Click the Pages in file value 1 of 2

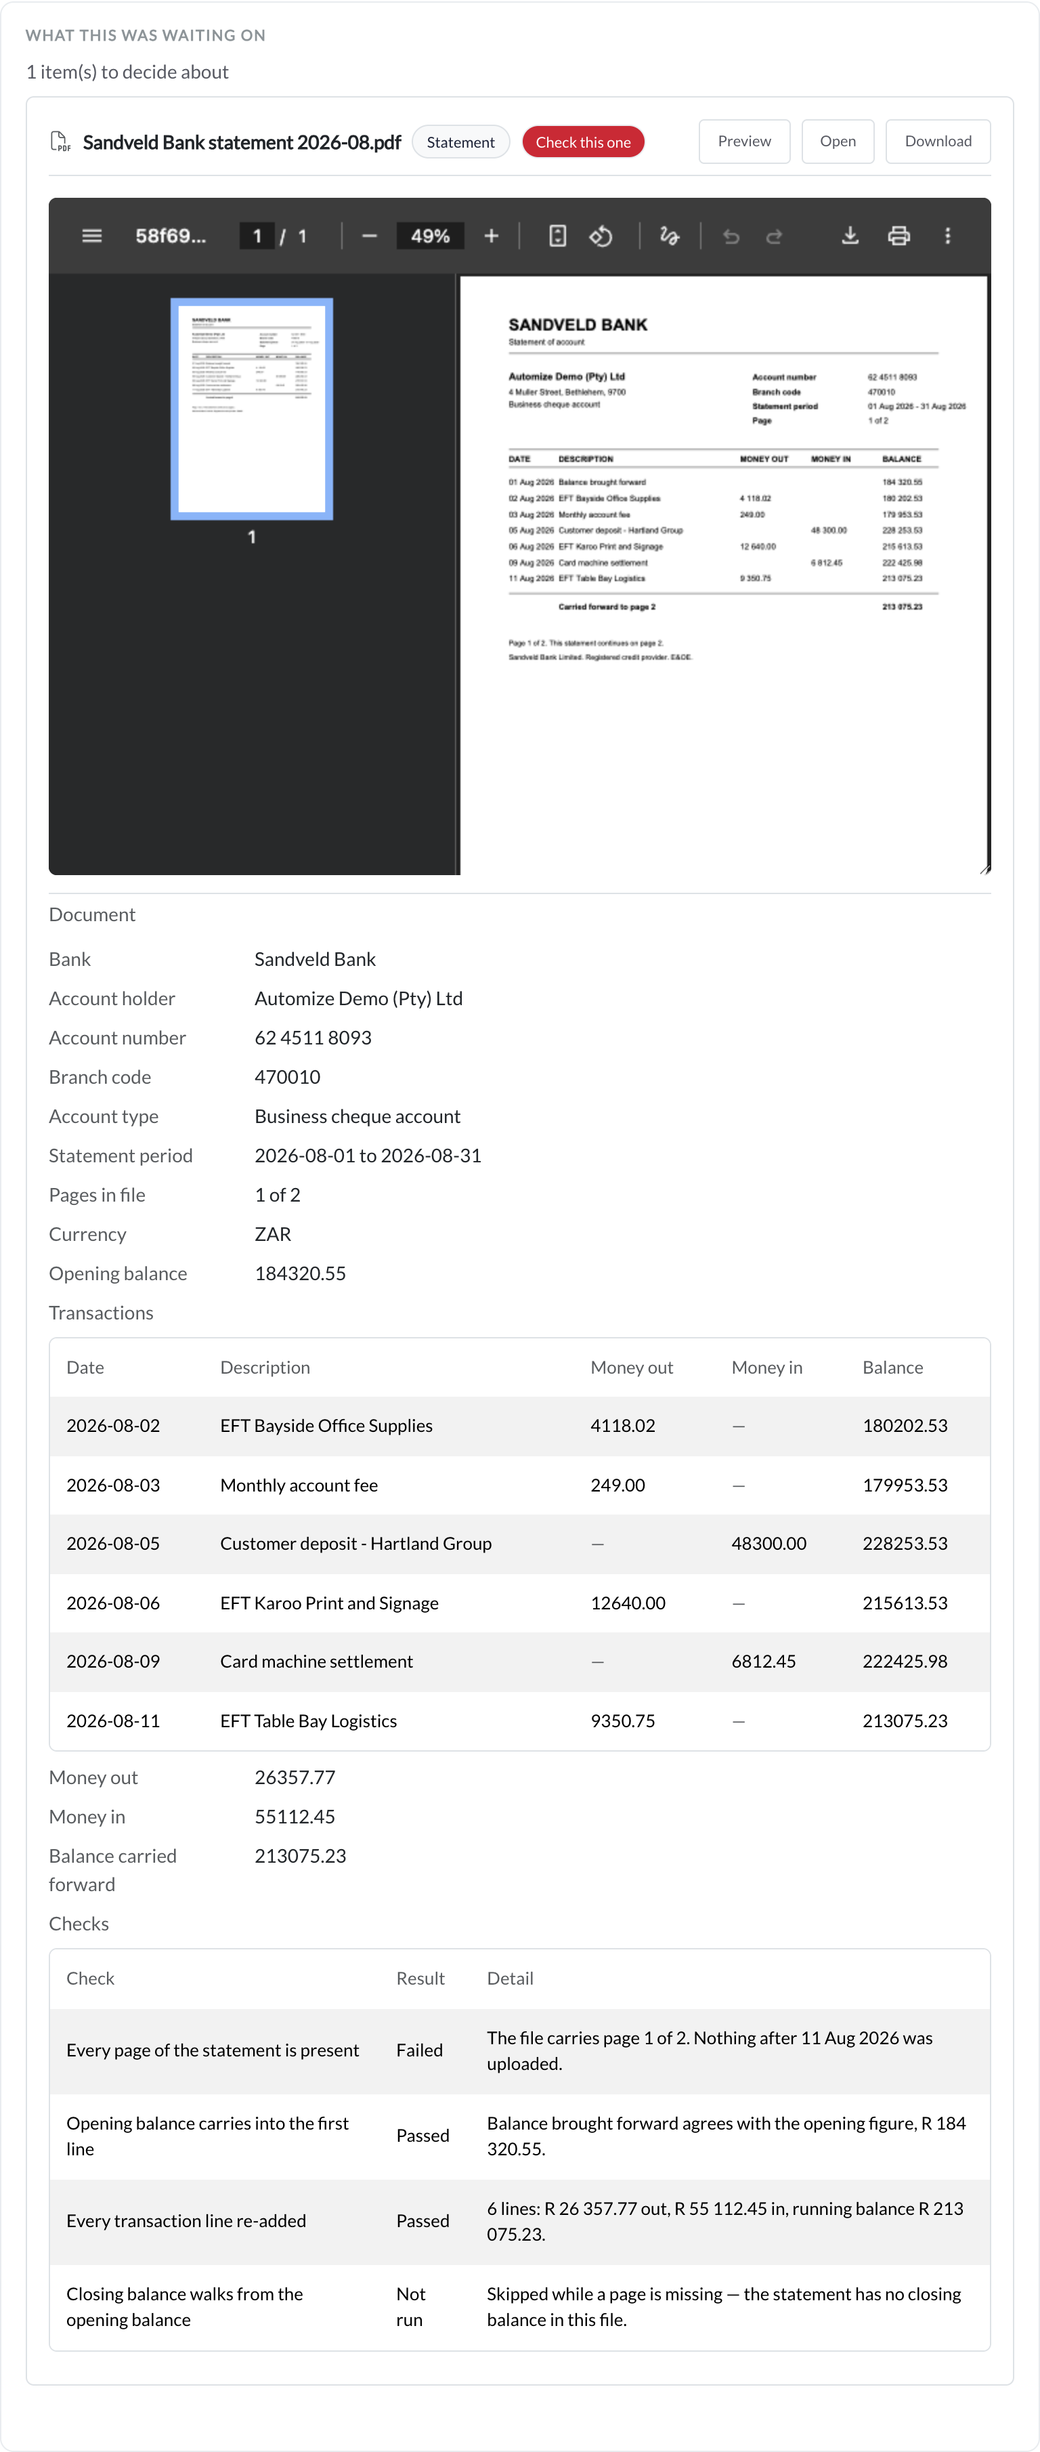(278, 1195)
